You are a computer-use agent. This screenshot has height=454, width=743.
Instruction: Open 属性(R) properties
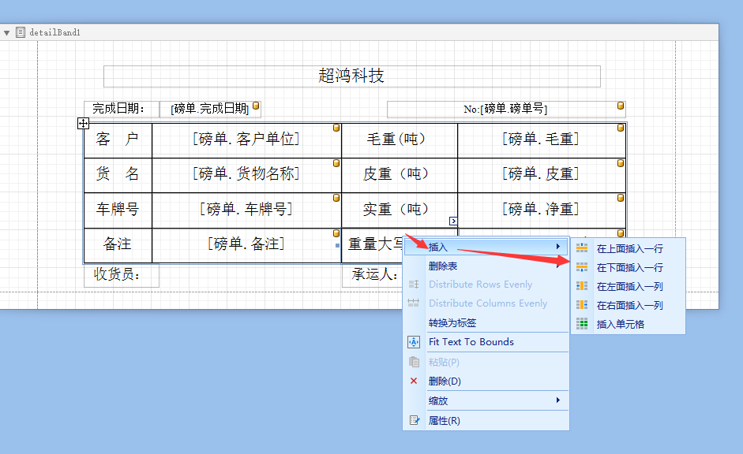click(486, 420)
